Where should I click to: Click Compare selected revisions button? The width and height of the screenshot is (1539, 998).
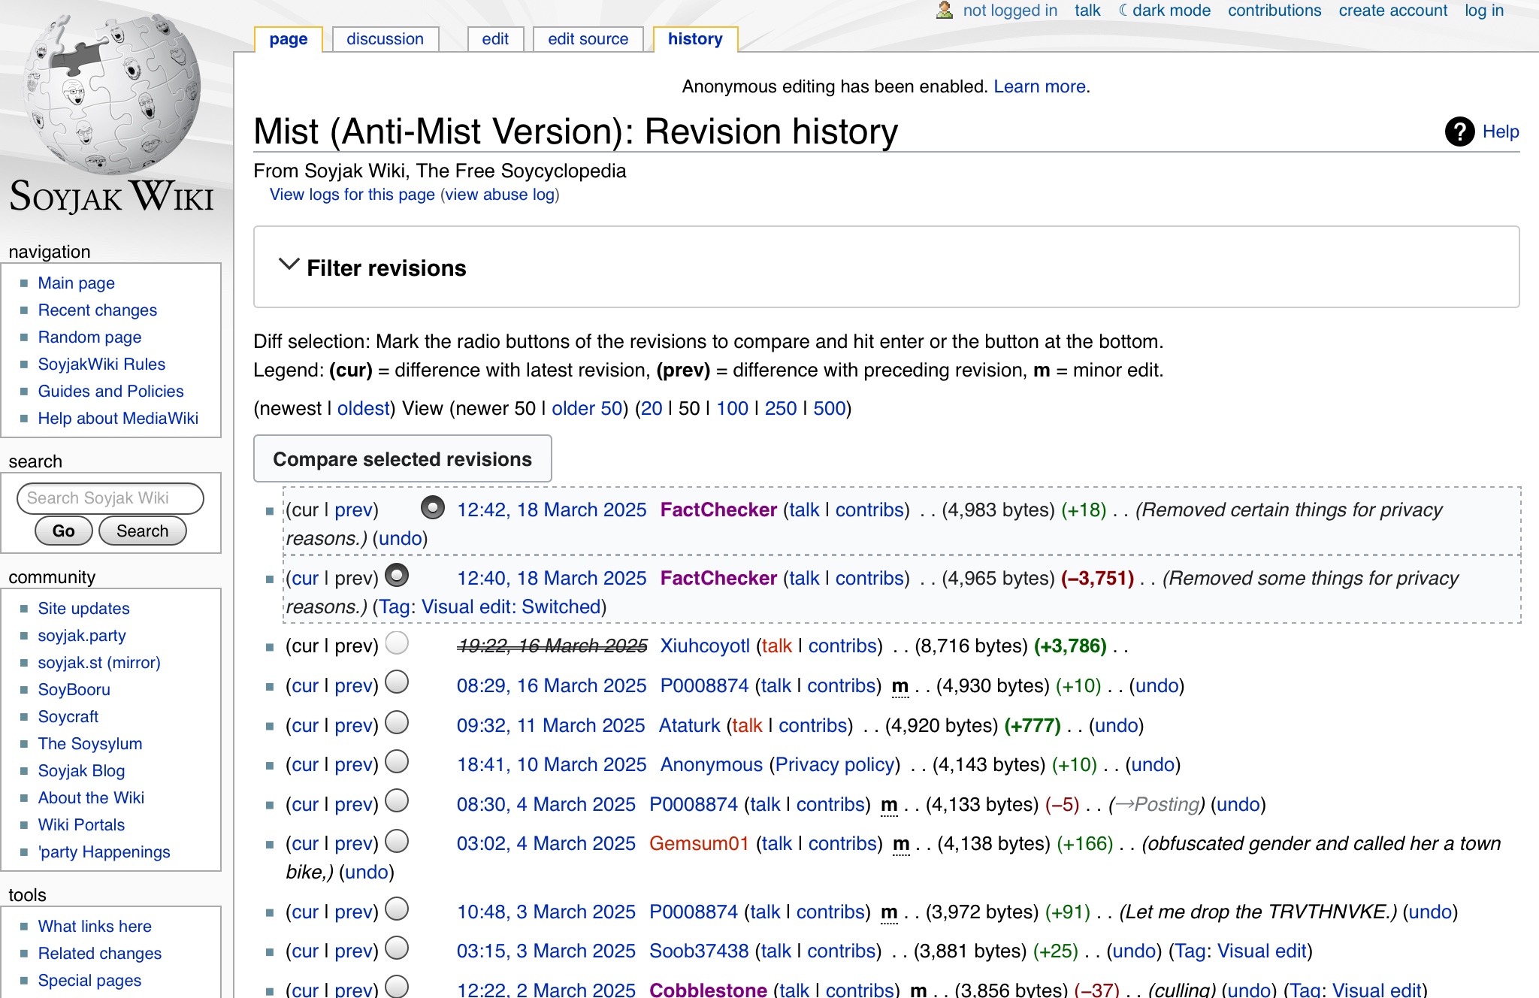[x=403, y=458]
